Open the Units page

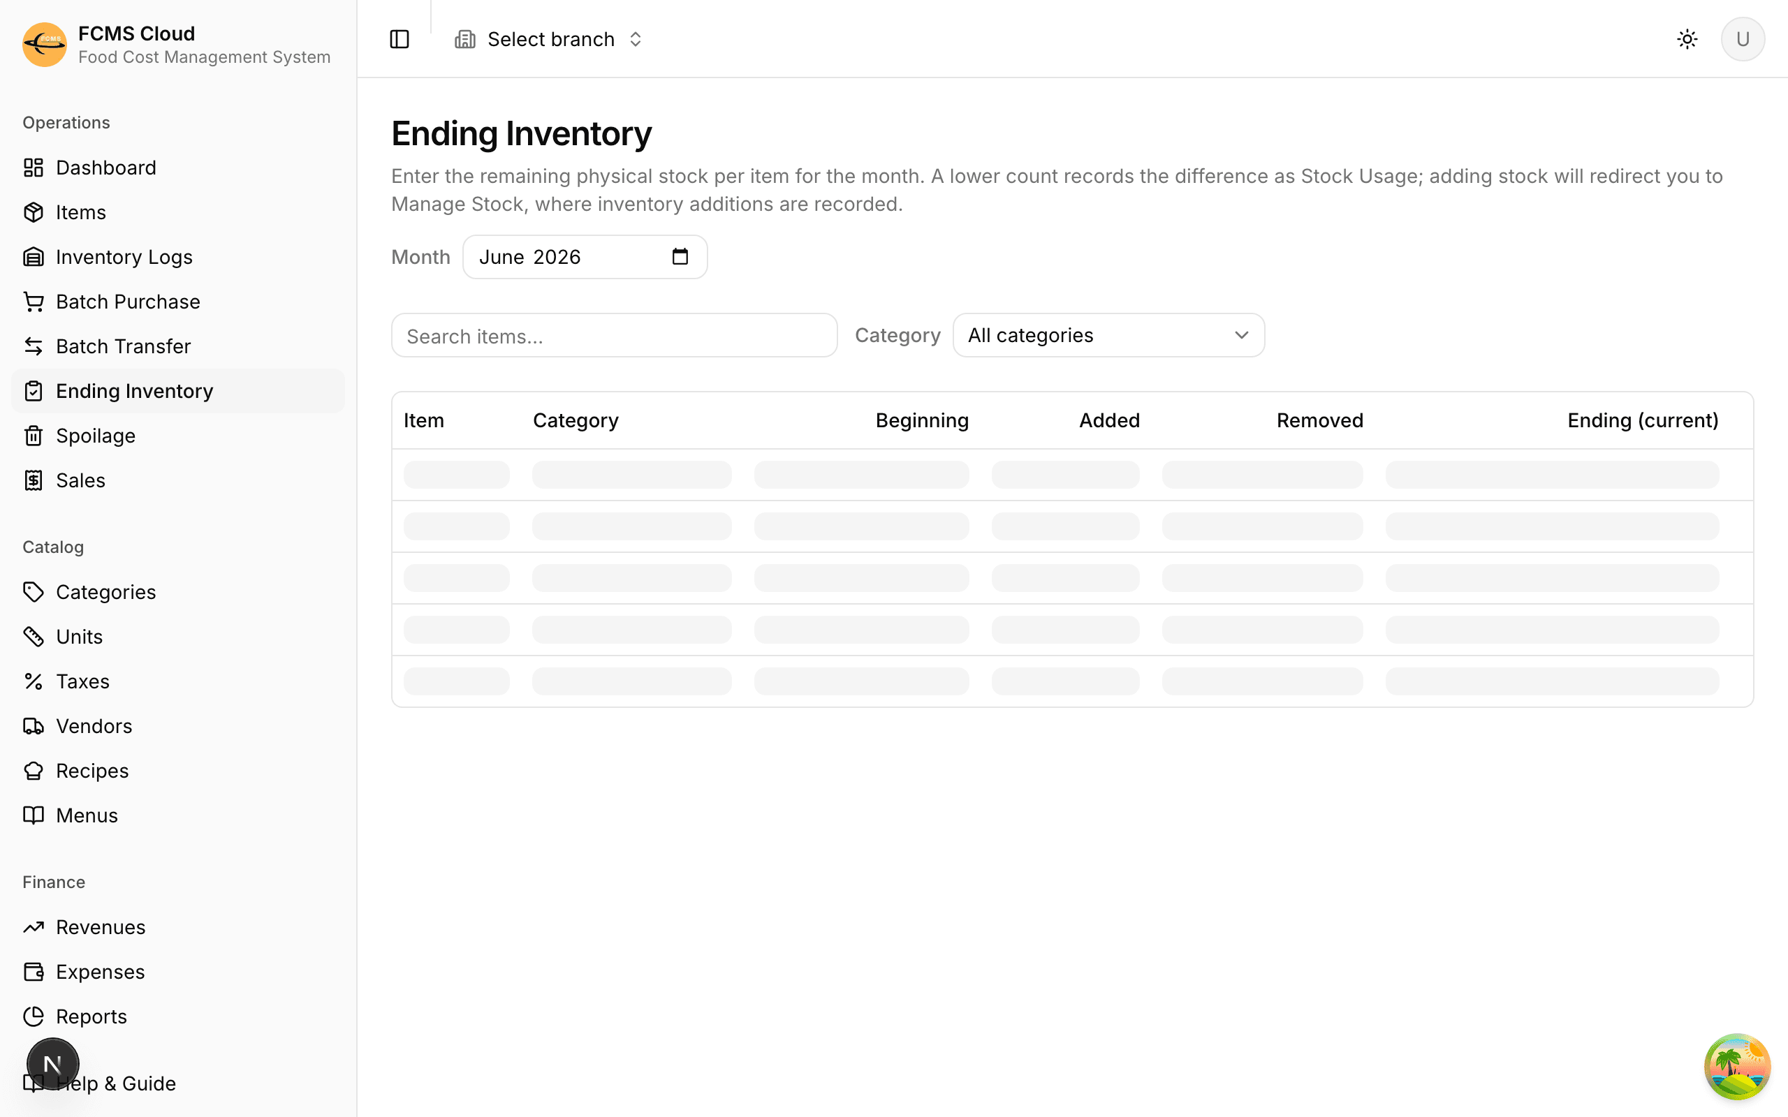[178, 637]
